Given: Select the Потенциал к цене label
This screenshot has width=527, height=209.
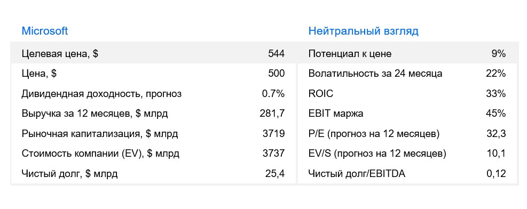Looking at the screenshot, I should tap(350, 54).
